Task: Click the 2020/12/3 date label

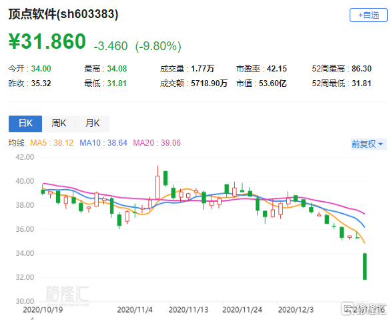Action: point(296,310)
